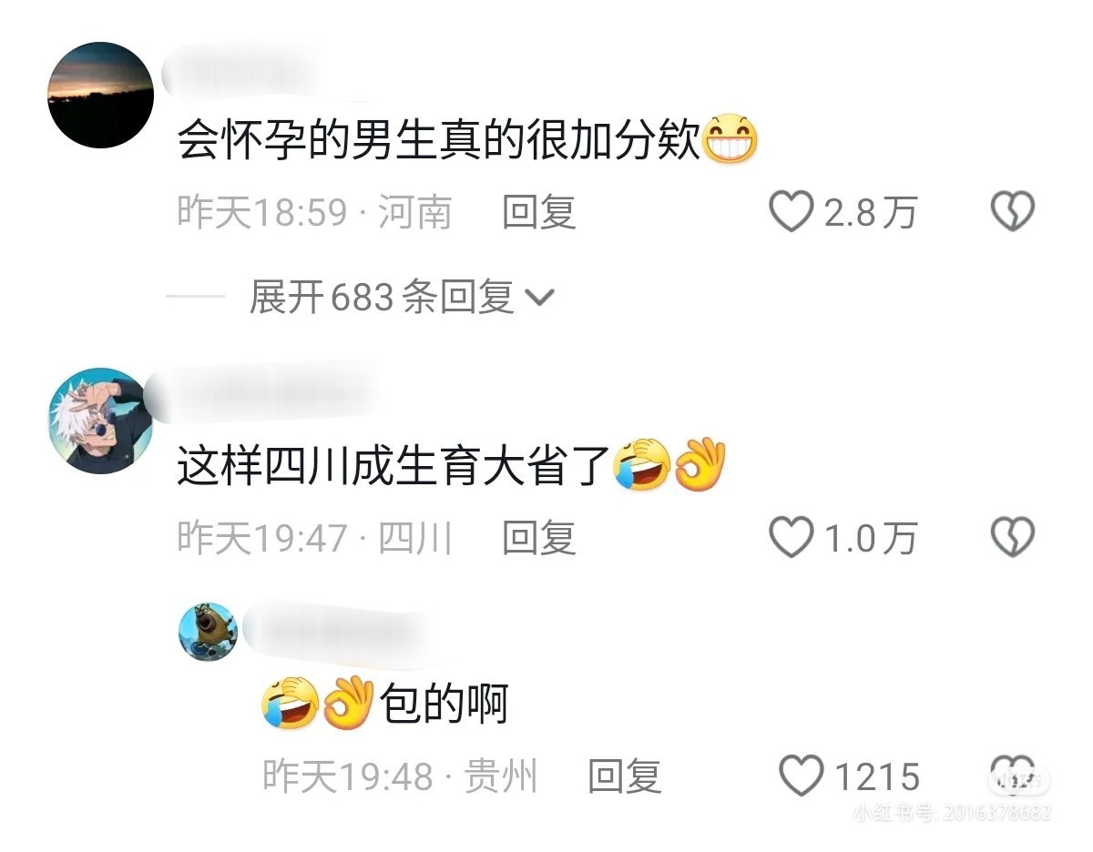Reply to the 昨天19:47 四川 comment
Screen dimensions: 1093x852
point(539,538)
